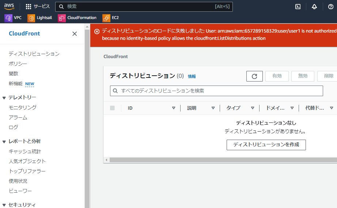Screen dimensions: 337x208
Task: Open the CloudFormation shortcut icon
Action: [62, 18]
